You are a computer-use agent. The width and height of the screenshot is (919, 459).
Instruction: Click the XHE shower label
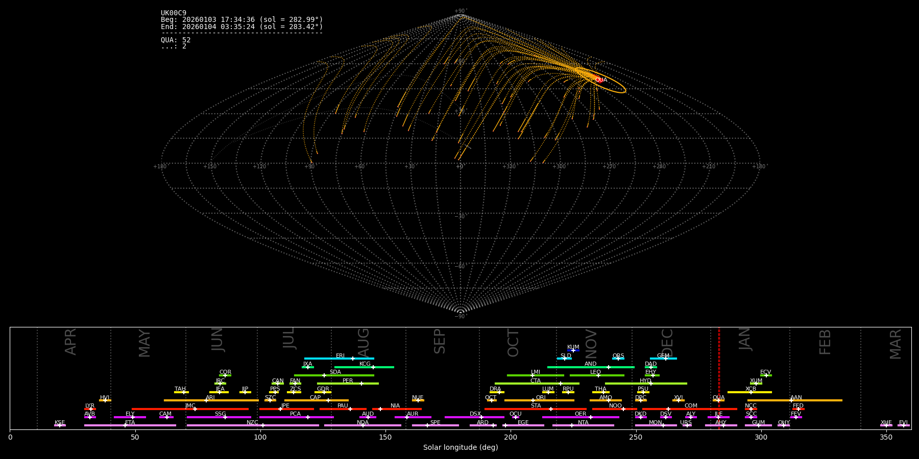click(x=886, y=422)
